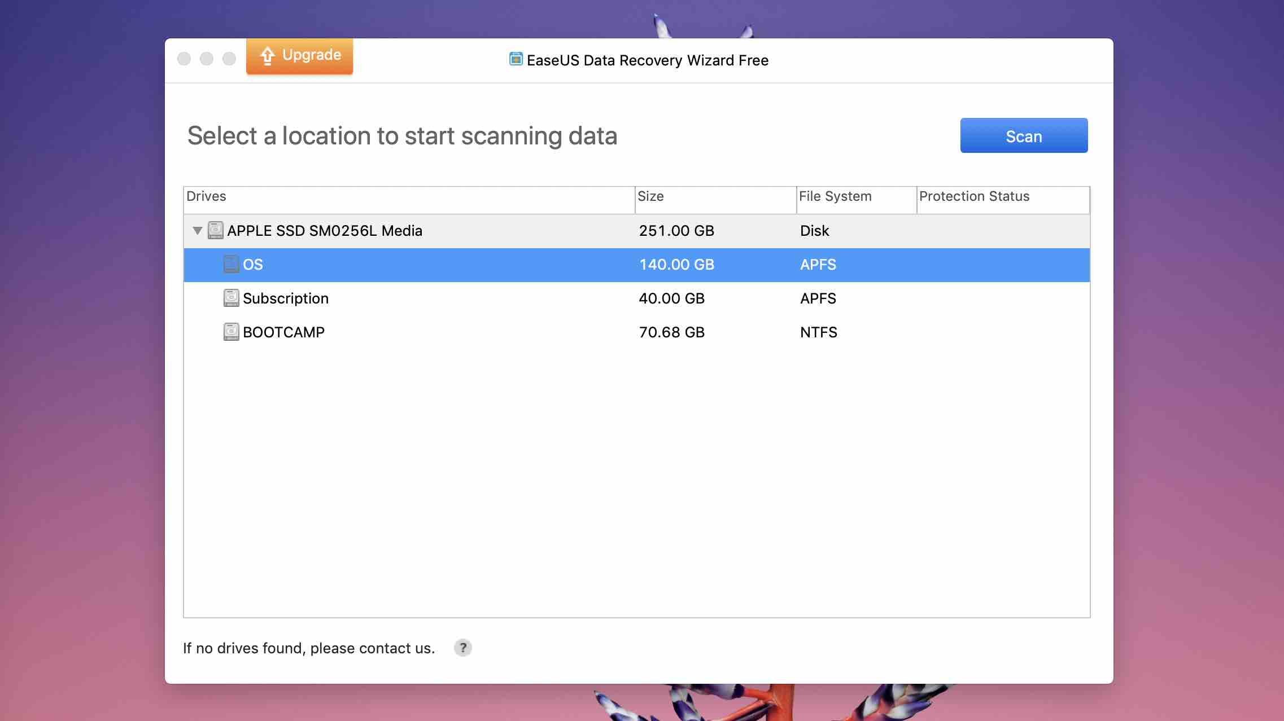The height and width of the screenshot is (721, 1284).
Task: Click the EaseUS app icon in title bar
Action: point(516,59)
